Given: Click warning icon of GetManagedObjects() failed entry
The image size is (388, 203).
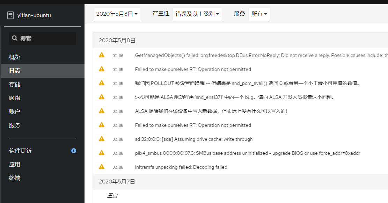Looking at the screenshot, I should tap(102, 55).
